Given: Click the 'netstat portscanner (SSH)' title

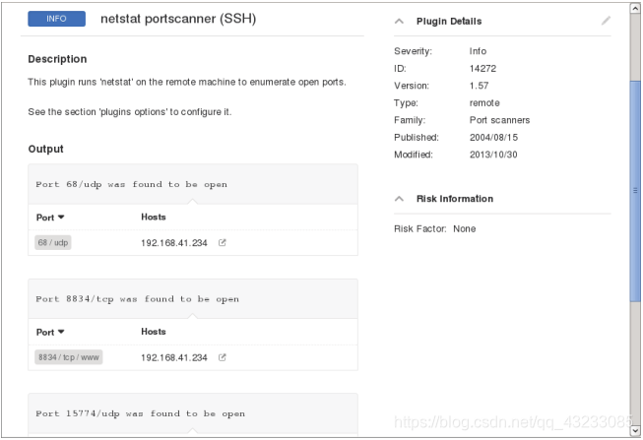Looking at the screenshot, I should click(178, 19).
